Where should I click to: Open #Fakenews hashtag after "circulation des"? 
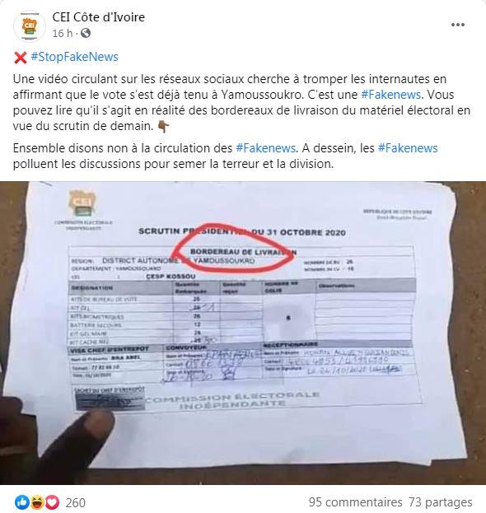click(265, 148)
